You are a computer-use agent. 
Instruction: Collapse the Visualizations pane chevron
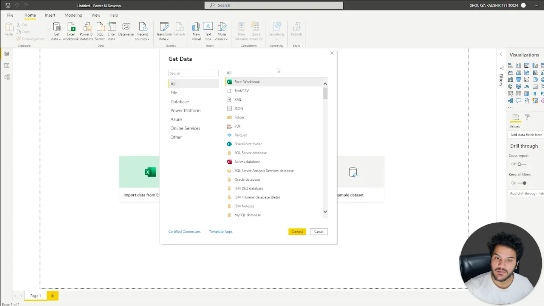point(501,54)
